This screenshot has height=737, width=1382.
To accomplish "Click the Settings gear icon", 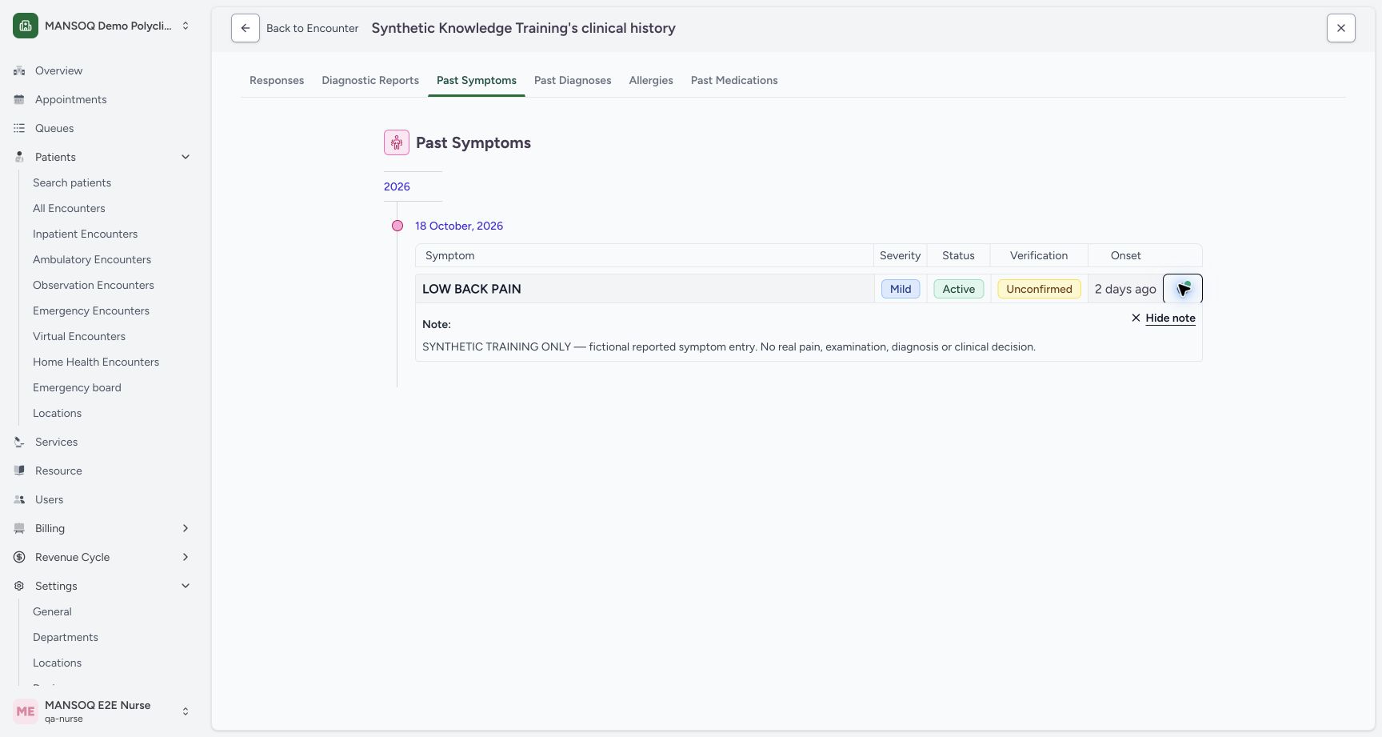I will click(x=19, y=586).
